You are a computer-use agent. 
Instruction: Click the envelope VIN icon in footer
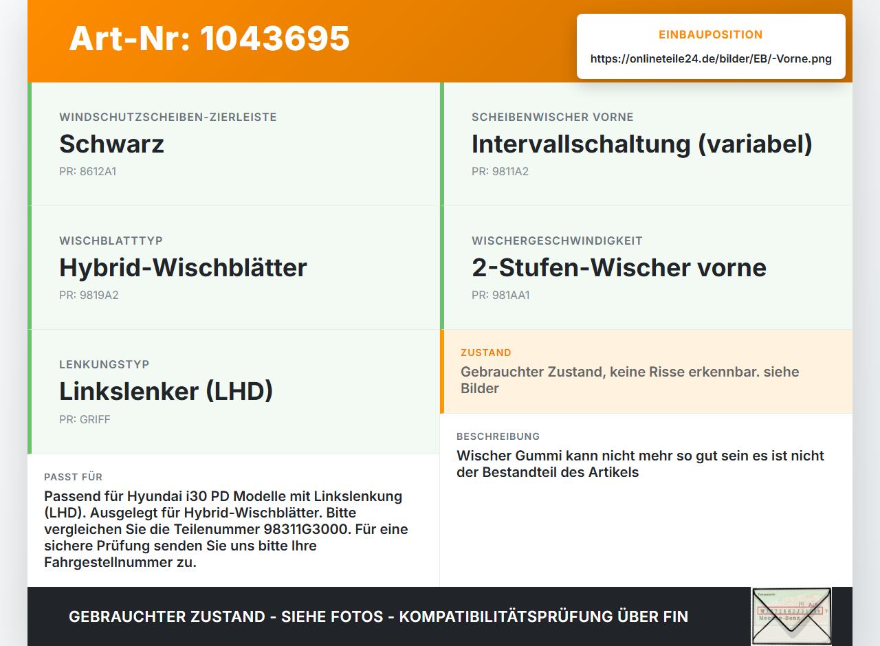[791, 616]
